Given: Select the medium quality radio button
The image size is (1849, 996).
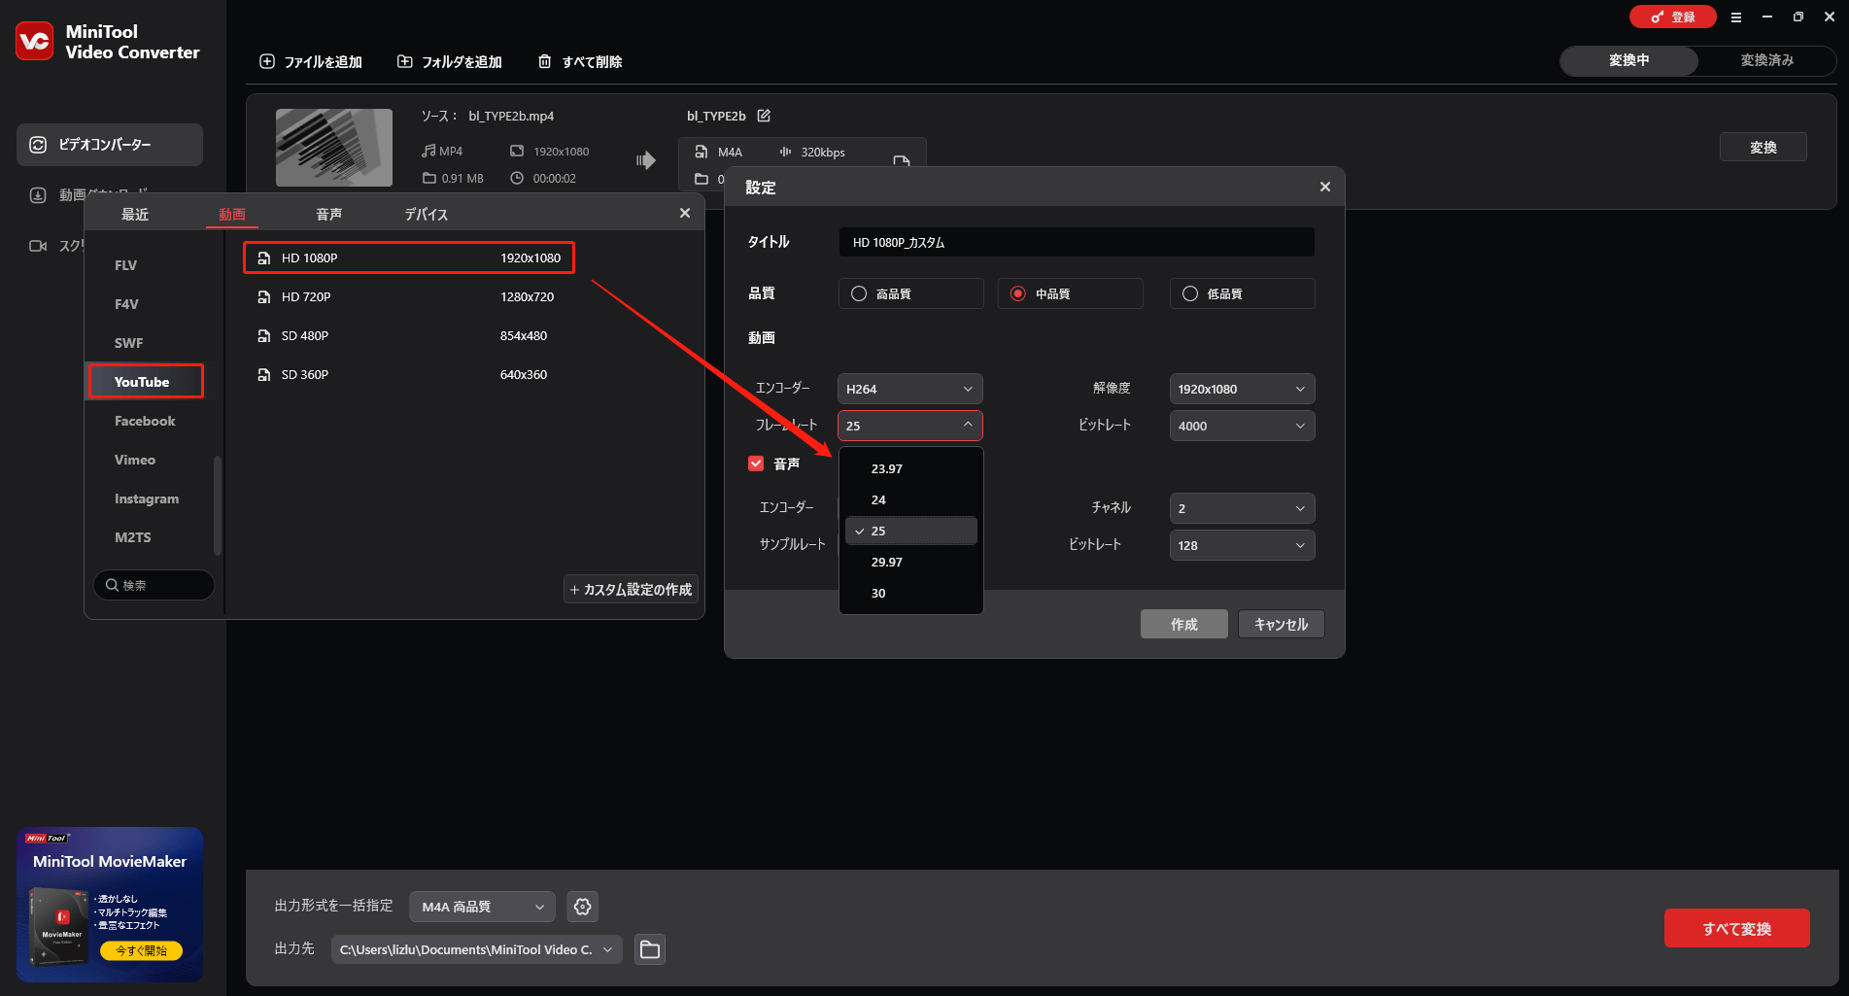Looking at the screenshot, I should click(1018, 293).
